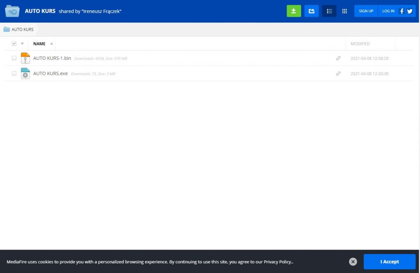
Task: Click the MediaFire logo icon
Action: click(x=12, y=11)
